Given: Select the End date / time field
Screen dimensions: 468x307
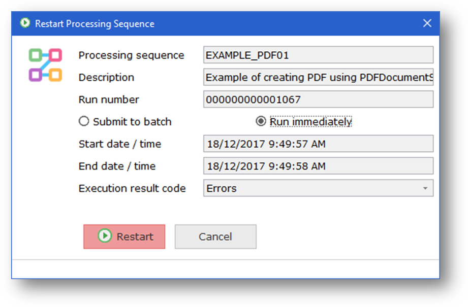Looking at the screenshot, I should [318, 166].
